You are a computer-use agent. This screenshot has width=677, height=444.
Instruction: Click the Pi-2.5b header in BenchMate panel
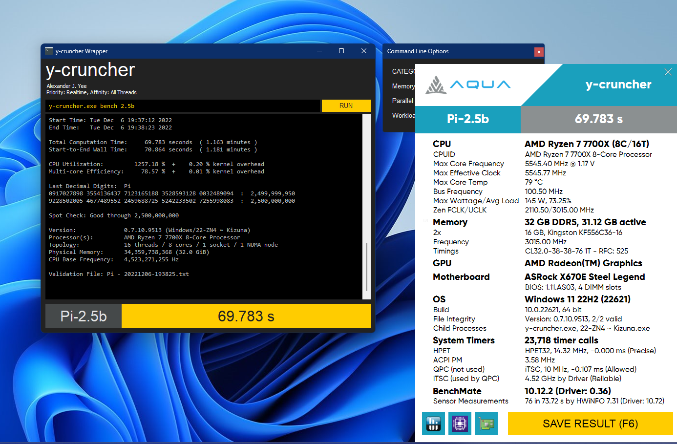click(468, 119)
